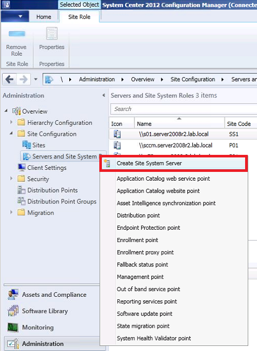
Task: Open the Sites node icon
Action: 27,145
